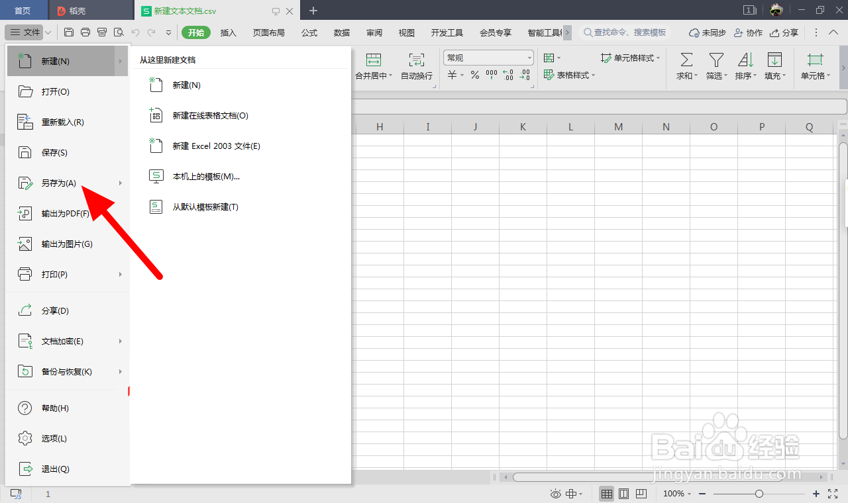Click the Cell Style (单元格样式) icon
The height and width of the screenshot is (503, 848).
606,58
